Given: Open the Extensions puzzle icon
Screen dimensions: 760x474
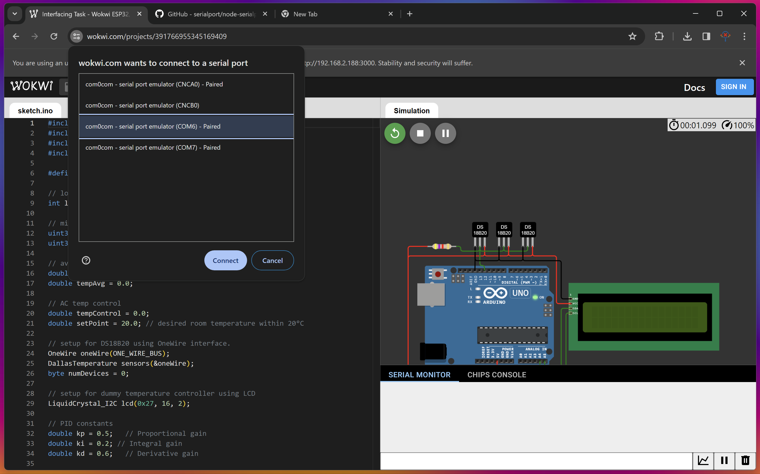Looking at the screenshot, I should (659, 36).
